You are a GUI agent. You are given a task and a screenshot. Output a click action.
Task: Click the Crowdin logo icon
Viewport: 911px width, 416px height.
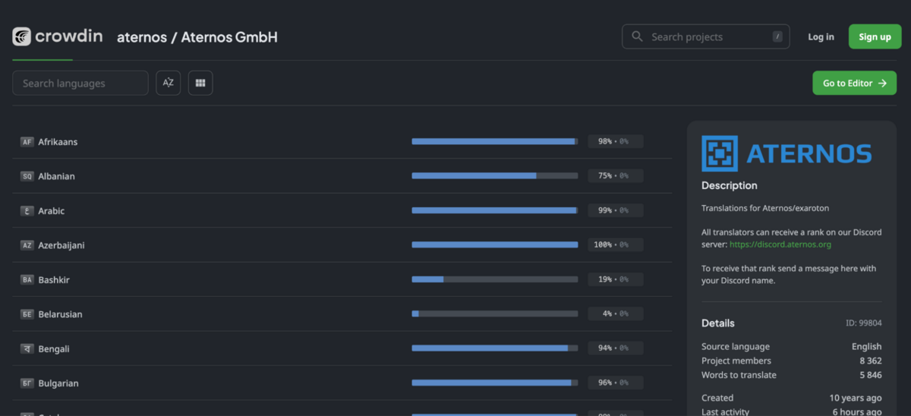click(x=22, y=36)
